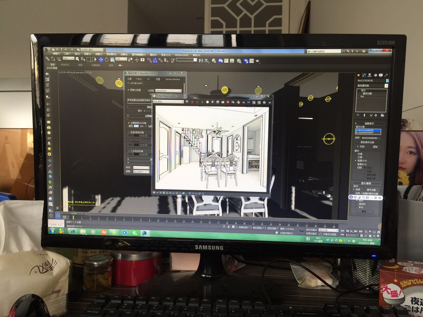Screen dimensions: 423x317
Task: Activate the Select Object tool
Action: (77, 59)
